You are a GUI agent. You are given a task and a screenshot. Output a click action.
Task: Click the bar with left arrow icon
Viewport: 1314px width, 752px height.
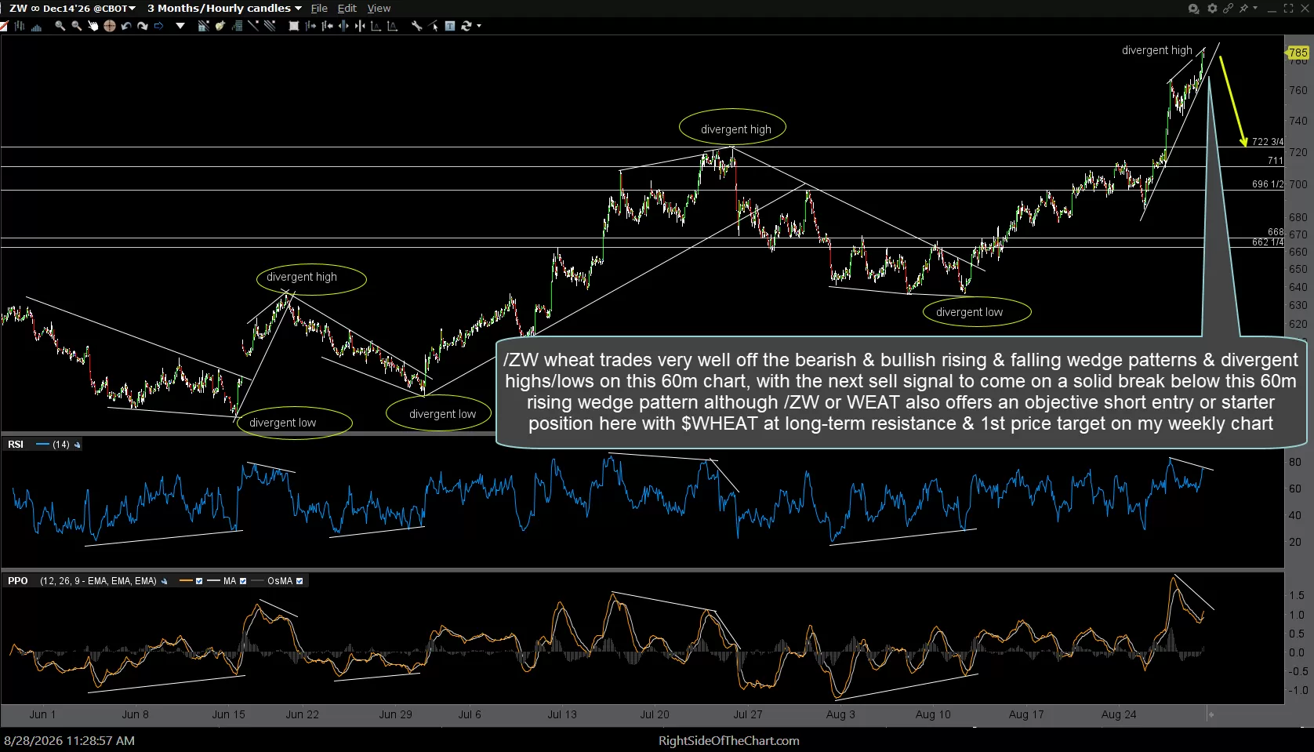(x=327, y=26)
